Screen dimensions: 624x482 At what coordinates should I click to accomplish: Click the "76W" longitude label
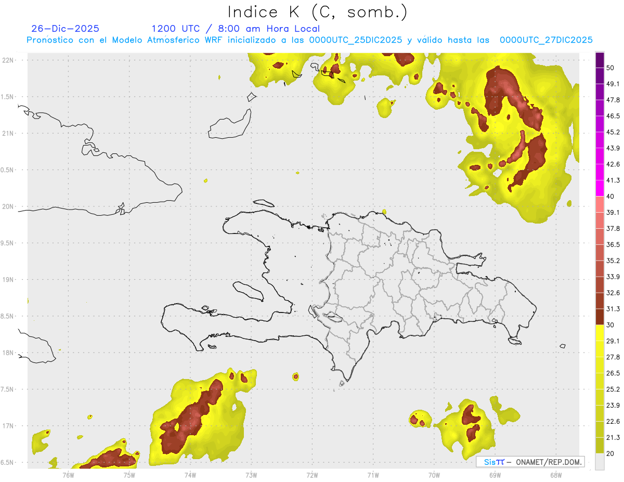tap(68, 475)
